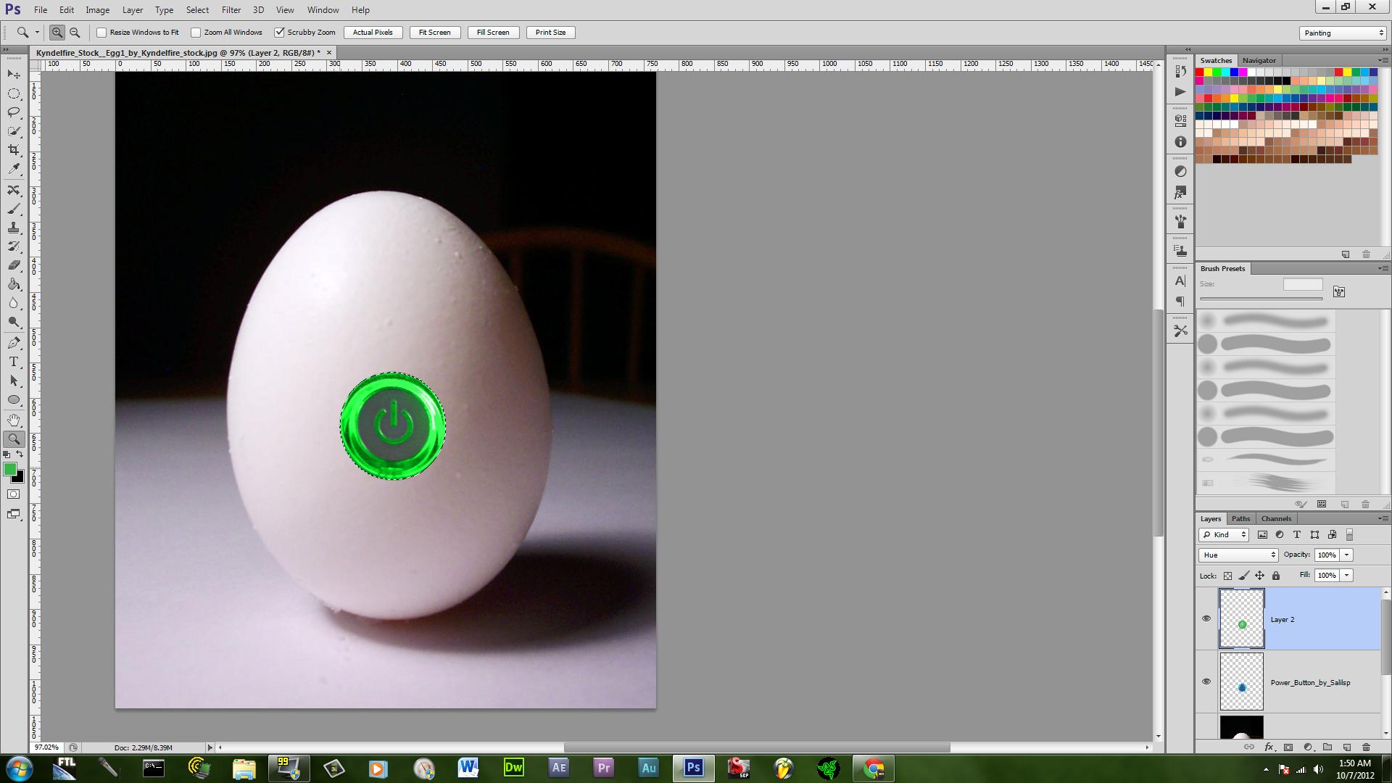Hide Layer 2 with eye icon

(x=1206, y=618)
